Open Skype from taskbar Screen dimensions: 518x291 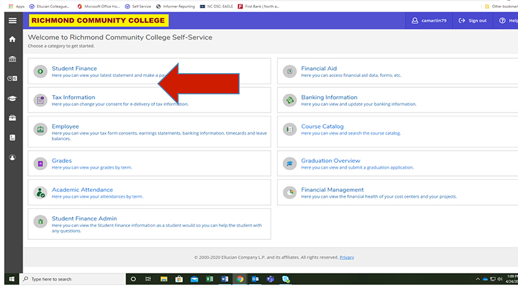(x=286, y=279)
